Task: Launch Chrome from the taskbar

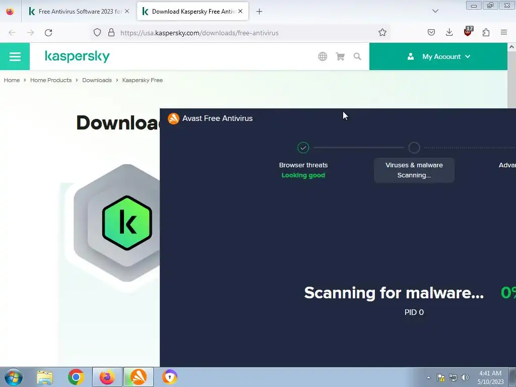Action: click(76, 377)
